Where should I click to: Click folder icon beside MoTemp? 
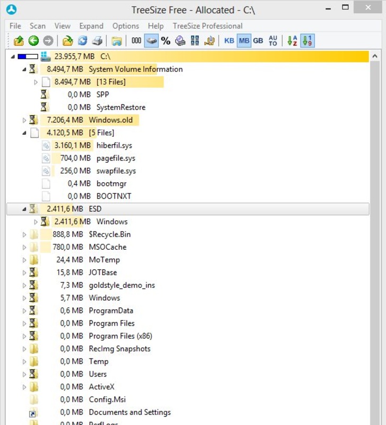pos(34,260)
